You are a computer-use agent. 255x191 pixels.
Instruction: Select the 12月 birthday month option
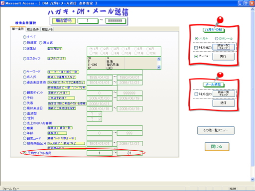tap(148, 53)
